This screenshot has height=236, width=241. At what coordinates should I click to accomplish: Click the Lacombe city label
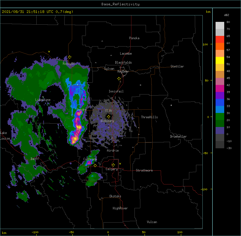click(126, 54)
